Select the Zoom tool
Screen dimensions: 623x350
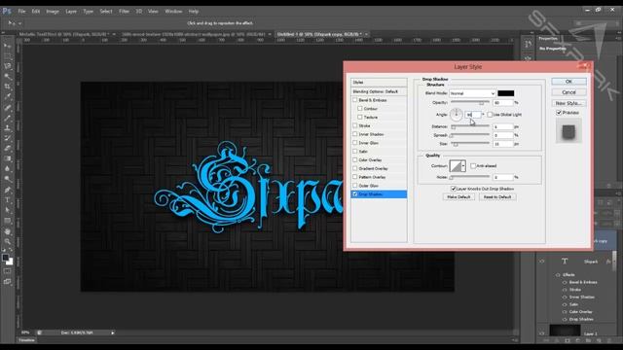coord(8,241)
